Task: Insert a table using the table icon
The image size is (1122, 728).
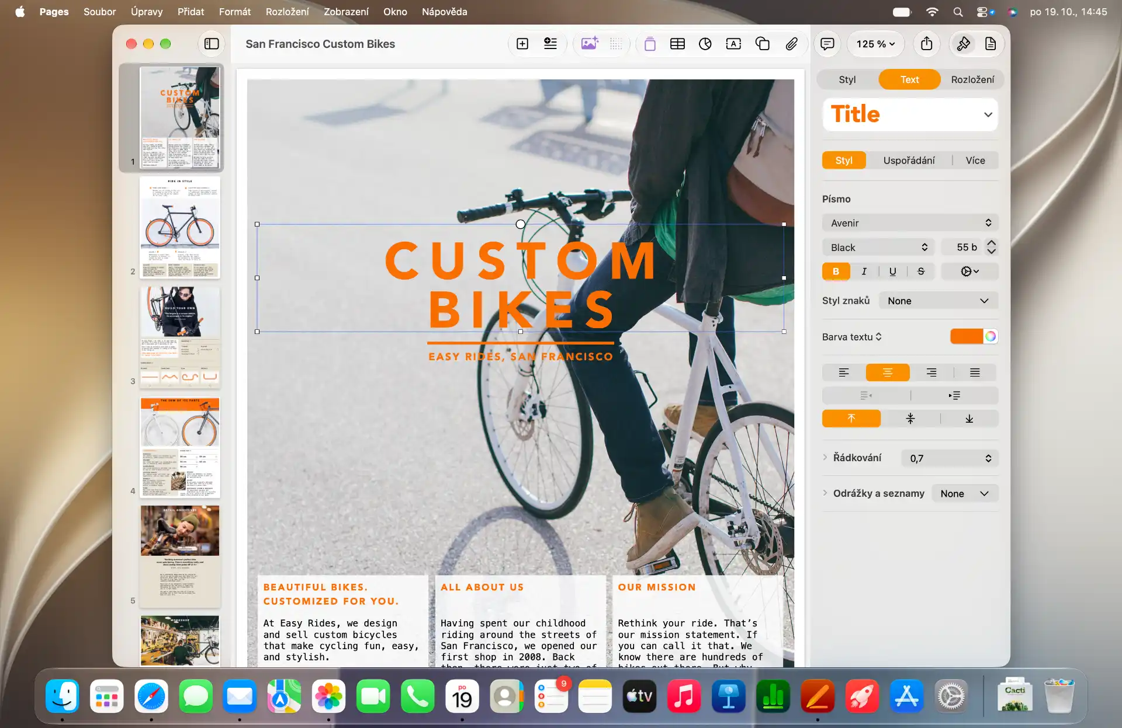Action: point(677,44)
